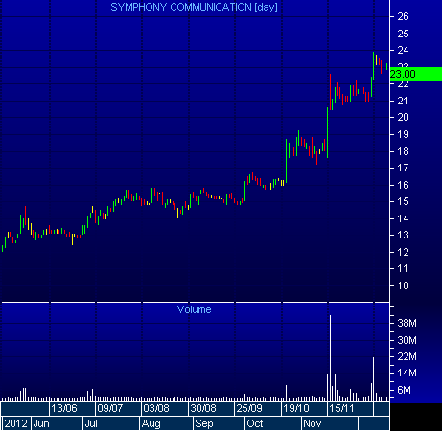The width and height of the screenshot is (442, 431).
Task: Click the Volume panel heading
Action: (194, 309)
